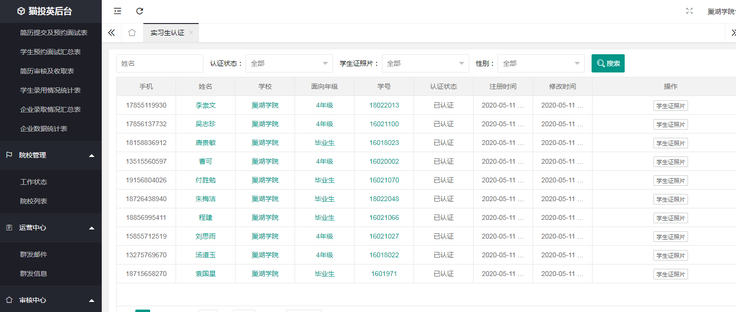
Task: Select 群发邮件 in the sidebar
Action: pos(34,254)
